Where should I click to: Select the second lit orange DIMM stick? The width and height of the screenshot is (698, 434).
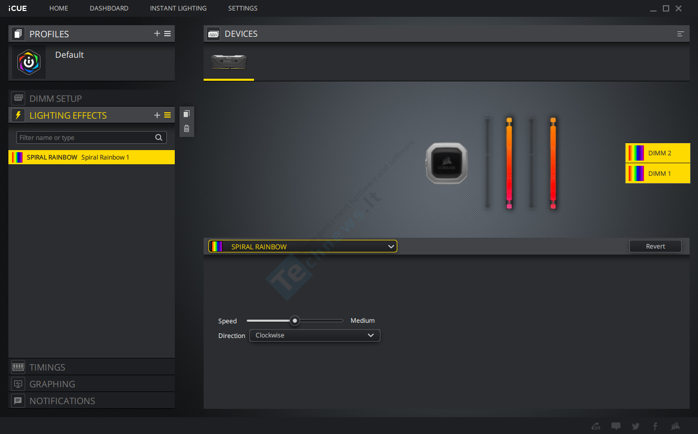[553, 163]
